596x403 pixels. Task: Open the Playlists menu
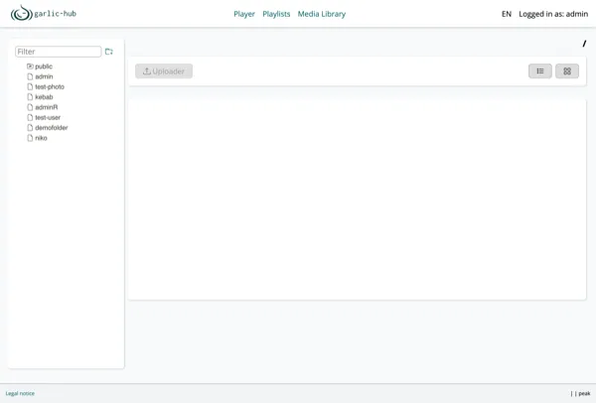point(276,14)
